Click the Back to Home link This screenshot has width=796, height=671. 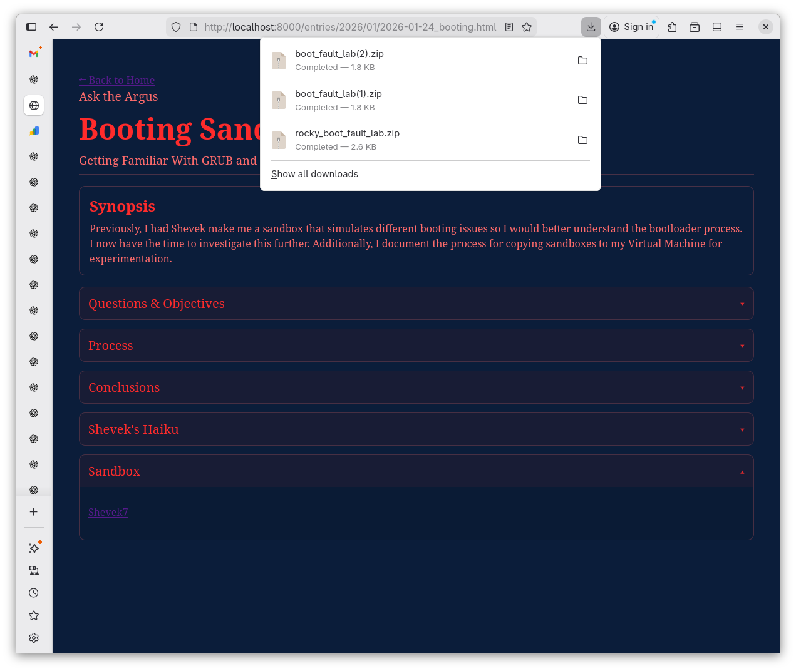point(116,80)
